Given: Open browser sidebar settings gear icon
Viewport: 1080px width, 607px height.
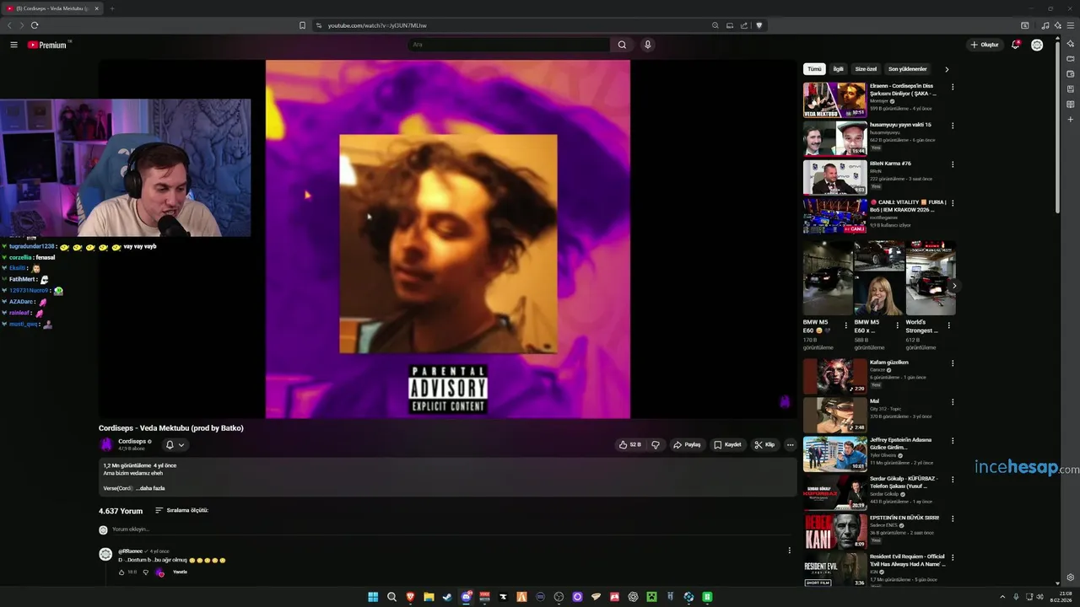Looking at the screenshot, I should (1071, 577).
